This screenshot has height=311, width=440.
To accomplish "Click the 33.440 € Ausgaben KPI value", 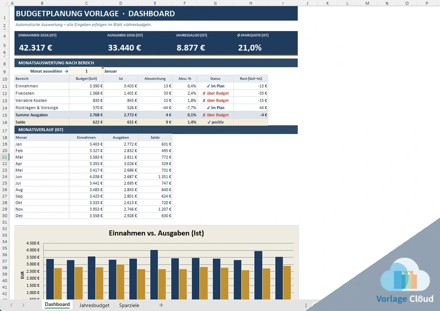I will click(125, 48).
